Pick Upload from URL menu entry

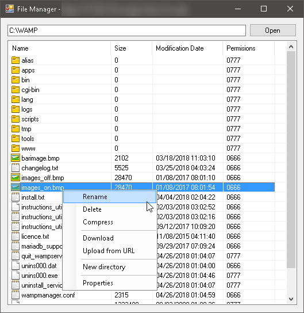coord(110,251)
